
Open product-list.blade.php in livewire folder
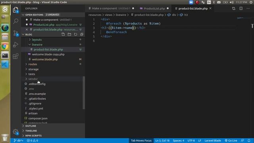point(48,49)
